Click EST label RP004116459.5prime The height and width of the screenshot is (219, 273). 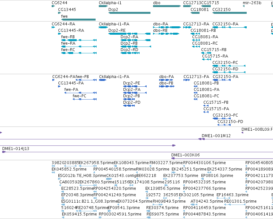coord(204,208)
